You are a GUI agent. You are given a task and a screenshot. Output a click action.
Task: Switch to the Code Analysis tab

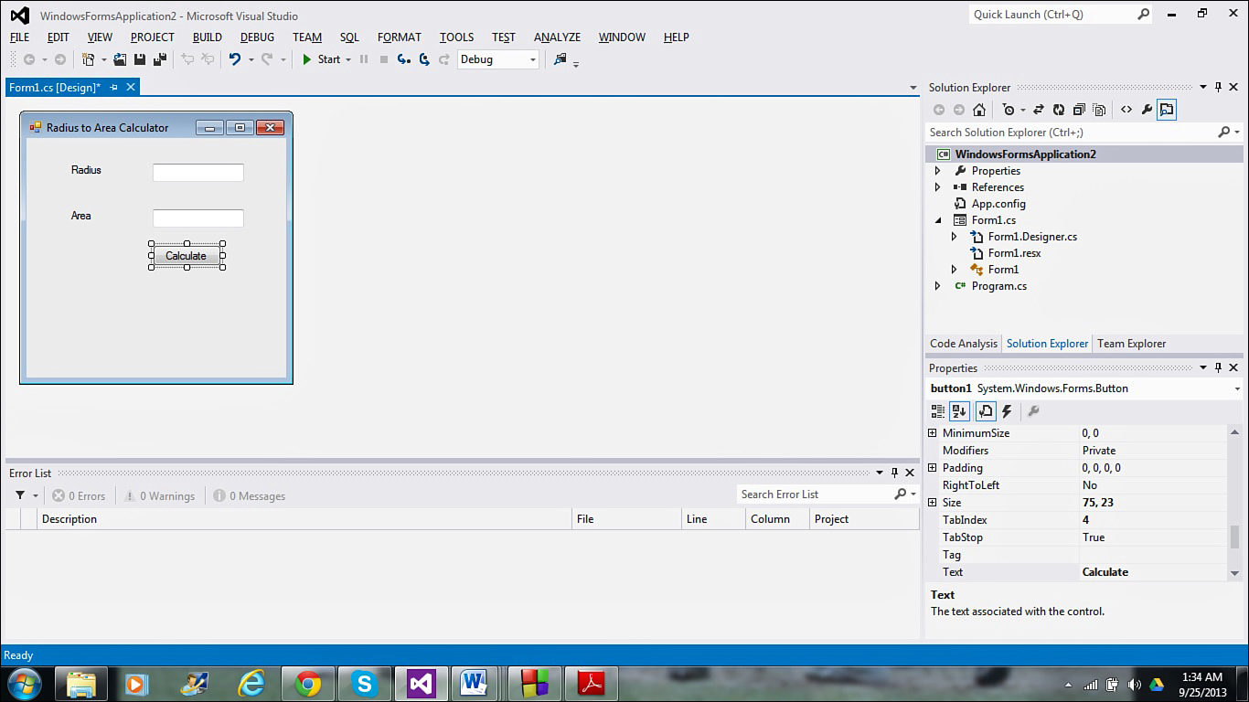click(x=964, y=344)
